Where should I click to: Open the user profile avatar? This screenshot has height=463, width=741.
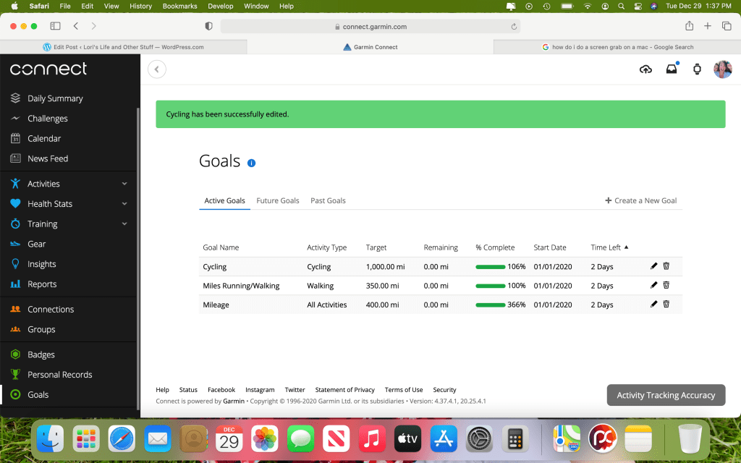pyautogui.click(x=722, y=69)
